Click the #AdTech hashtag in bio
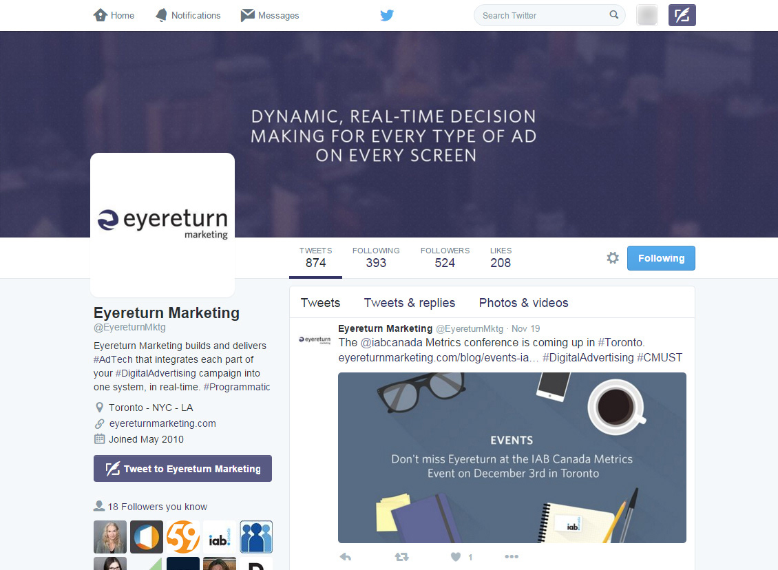The width and height of the screenshot is (778, 570). [113, 359]
